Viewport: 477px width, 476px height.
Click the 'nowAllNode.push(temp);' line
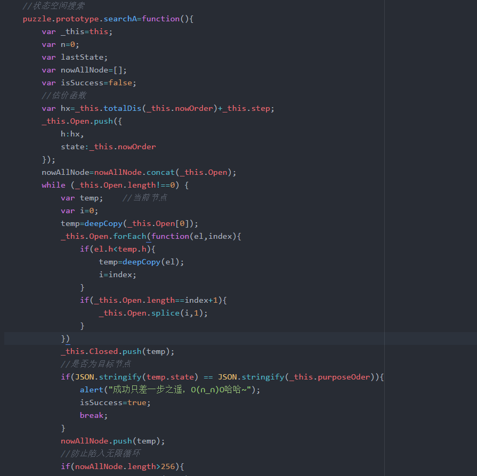112,441
